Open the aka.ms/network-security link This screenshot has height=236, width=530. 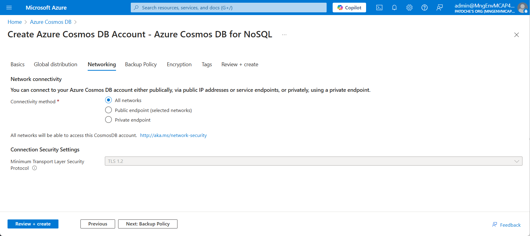[173, 135]
